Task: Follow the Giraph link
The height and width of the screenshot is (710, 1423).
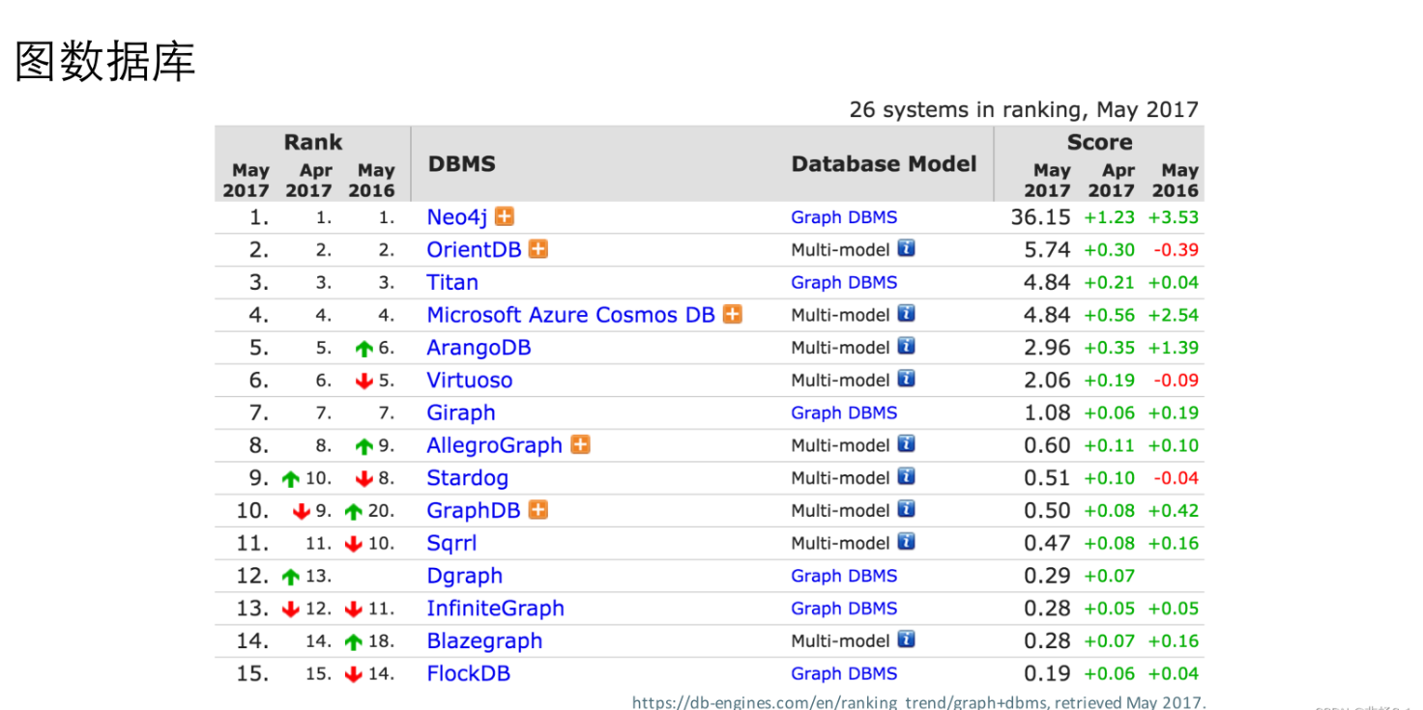Action: [x=461, y=412]
